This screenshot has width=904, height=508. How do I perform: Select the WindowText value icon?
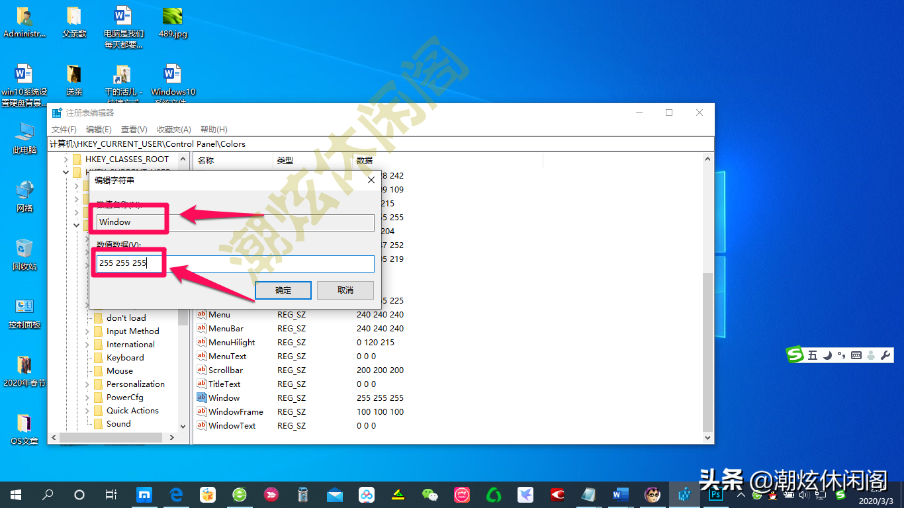click(x=203, y=426)
